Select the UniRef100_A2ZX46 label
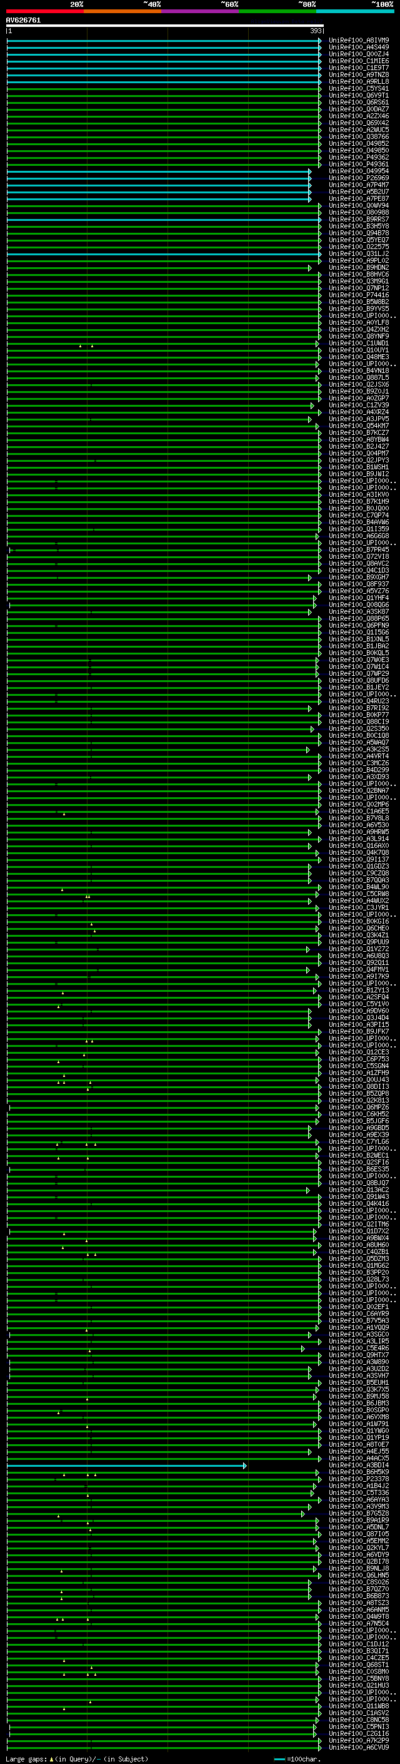Screen dimensions: 400x1764 pyautogui.click(x=359, y=116)
